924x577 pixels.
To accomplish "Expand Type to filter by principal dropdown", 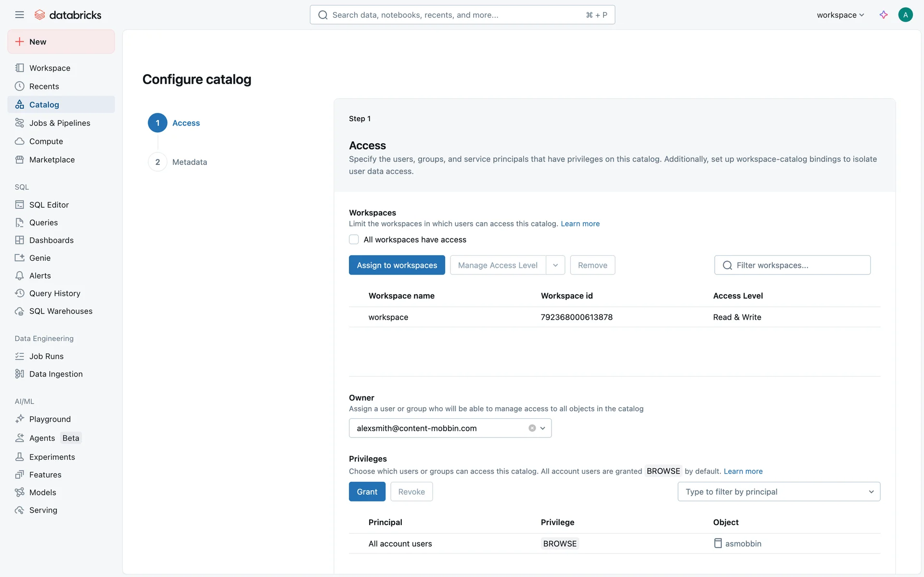I will (x=871, y=491).
